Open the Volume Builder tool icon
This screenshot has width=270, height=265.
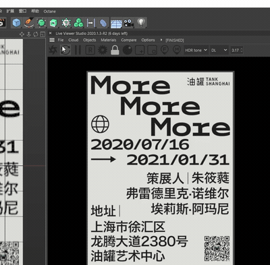coord(66,23)
